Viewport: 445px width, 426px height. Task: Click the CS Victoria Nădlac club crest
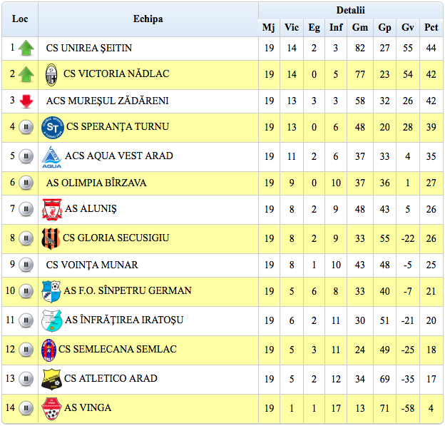pyautogui.click(x=51, y=74)
